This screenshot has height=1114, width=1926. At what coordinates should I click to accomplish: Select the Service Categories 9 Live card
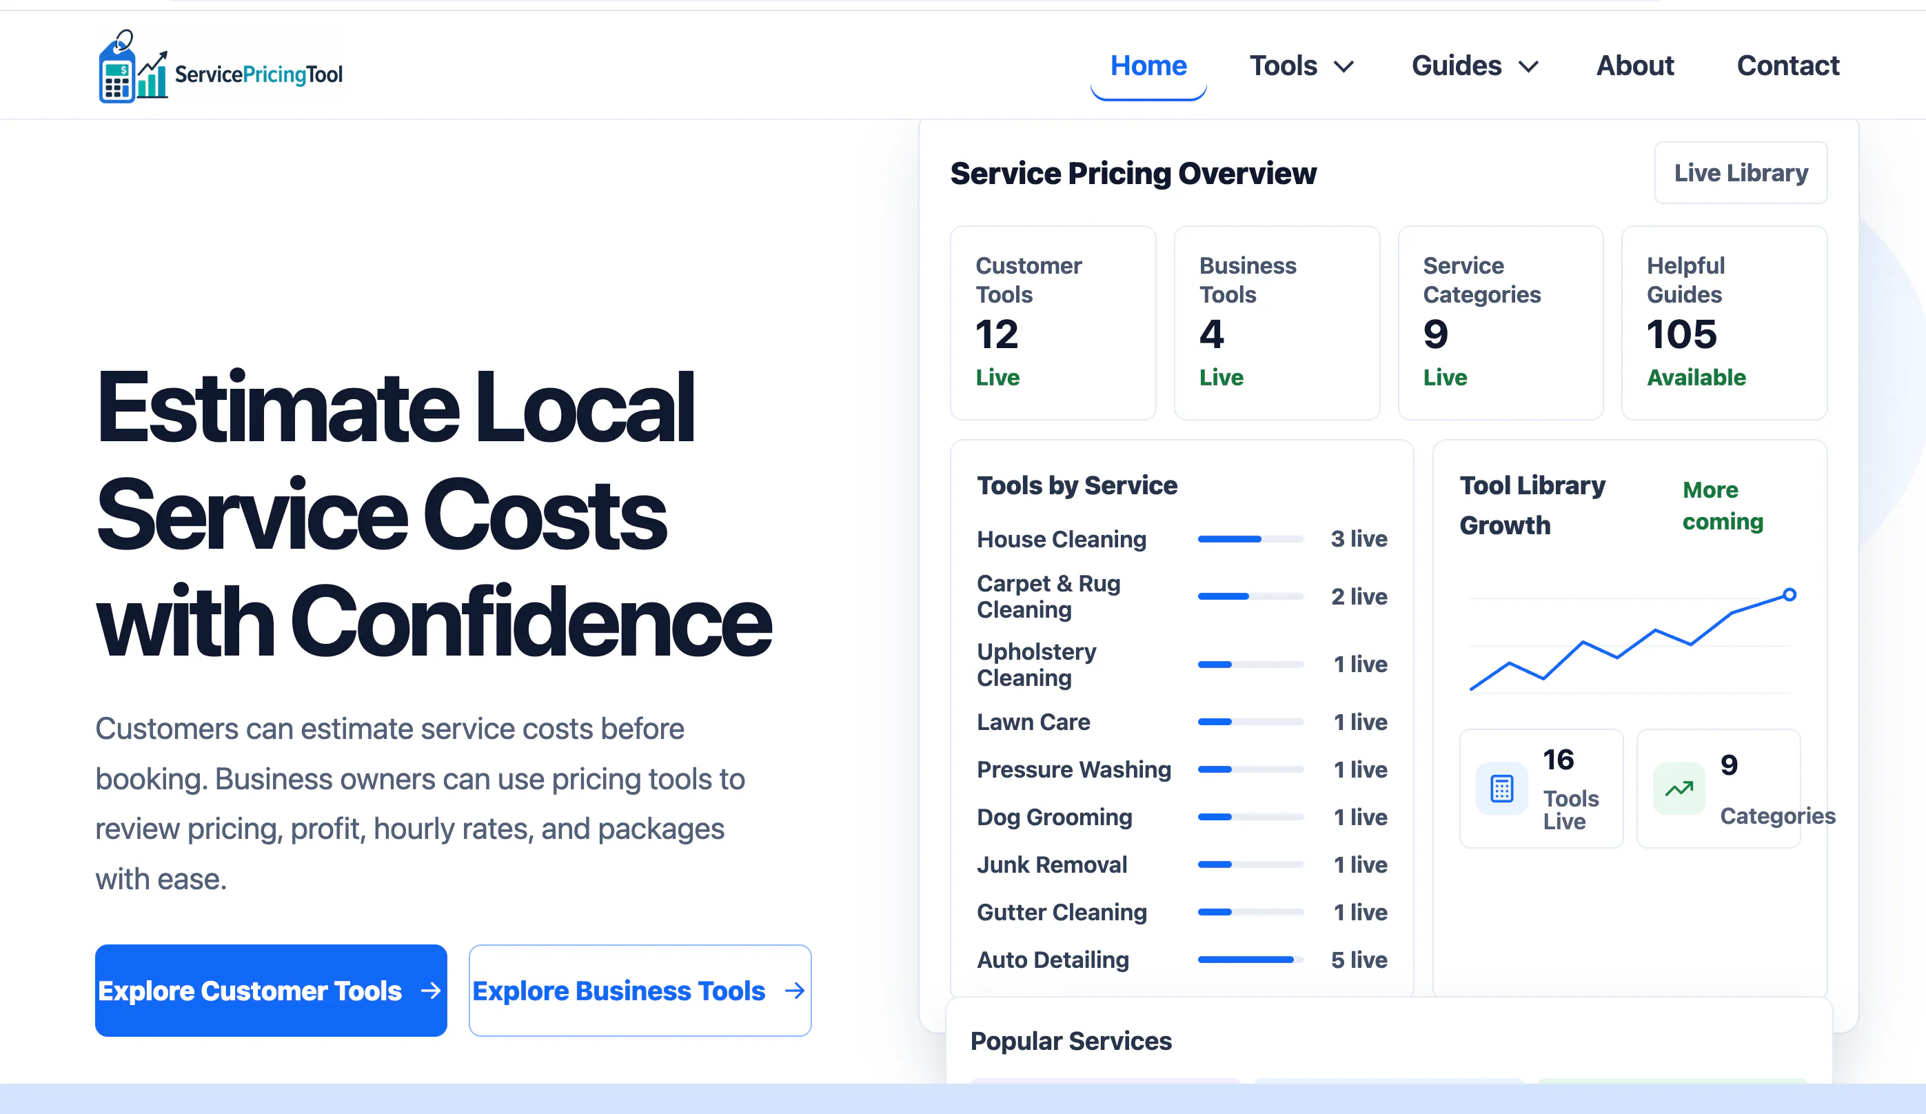pyautogui.click(x=1500, y=323)
